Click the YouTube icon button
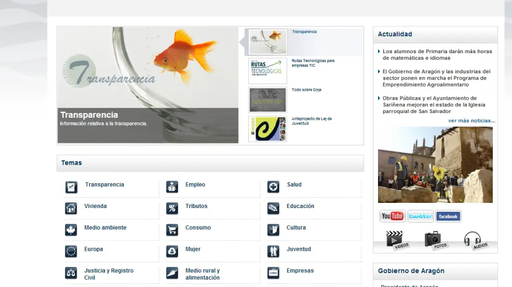512x287 pixels. point(393,216)
